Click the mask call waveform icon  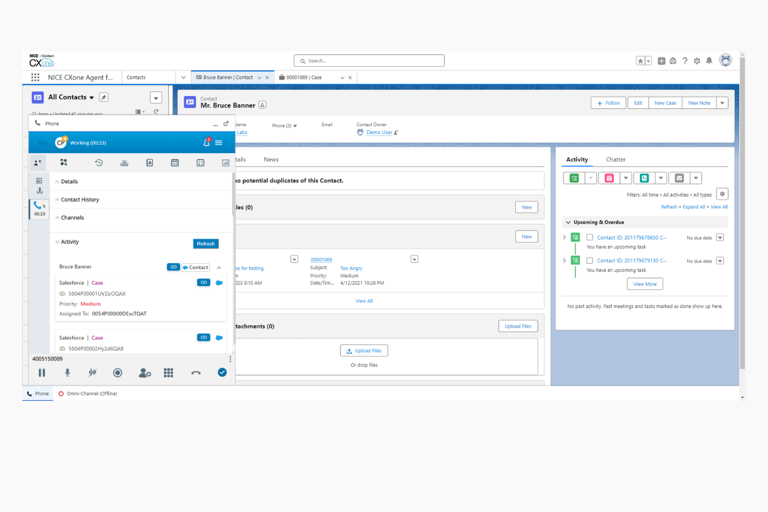pos(92,372)
